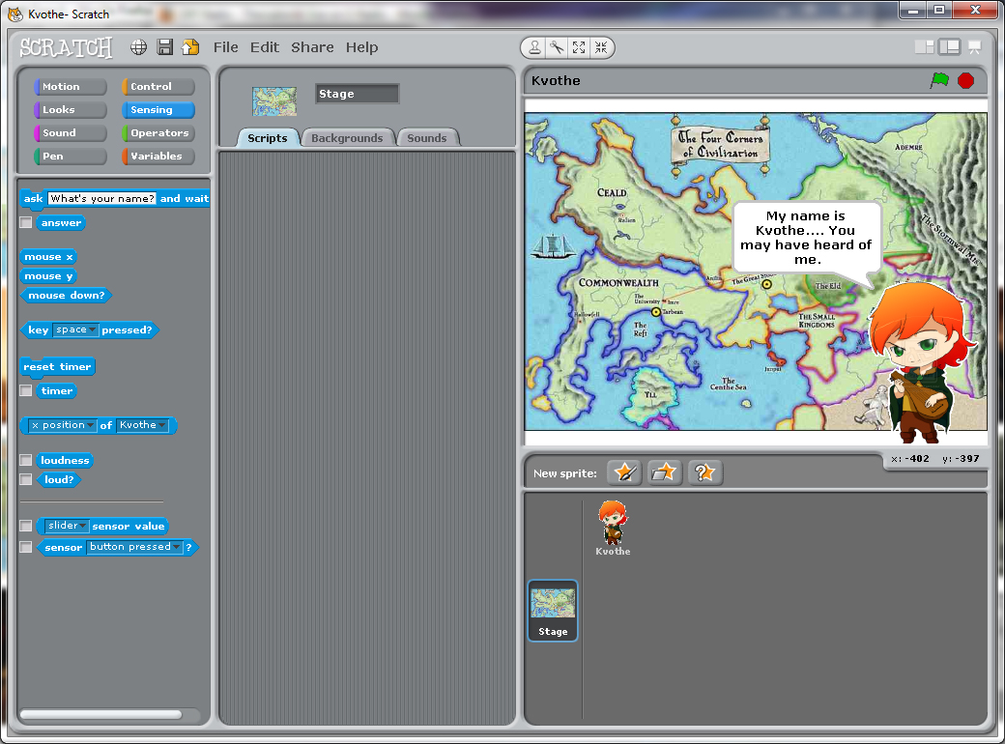Select the Control block category
Viewport: 1005px width, 744px height.
[x=158, y=87]
